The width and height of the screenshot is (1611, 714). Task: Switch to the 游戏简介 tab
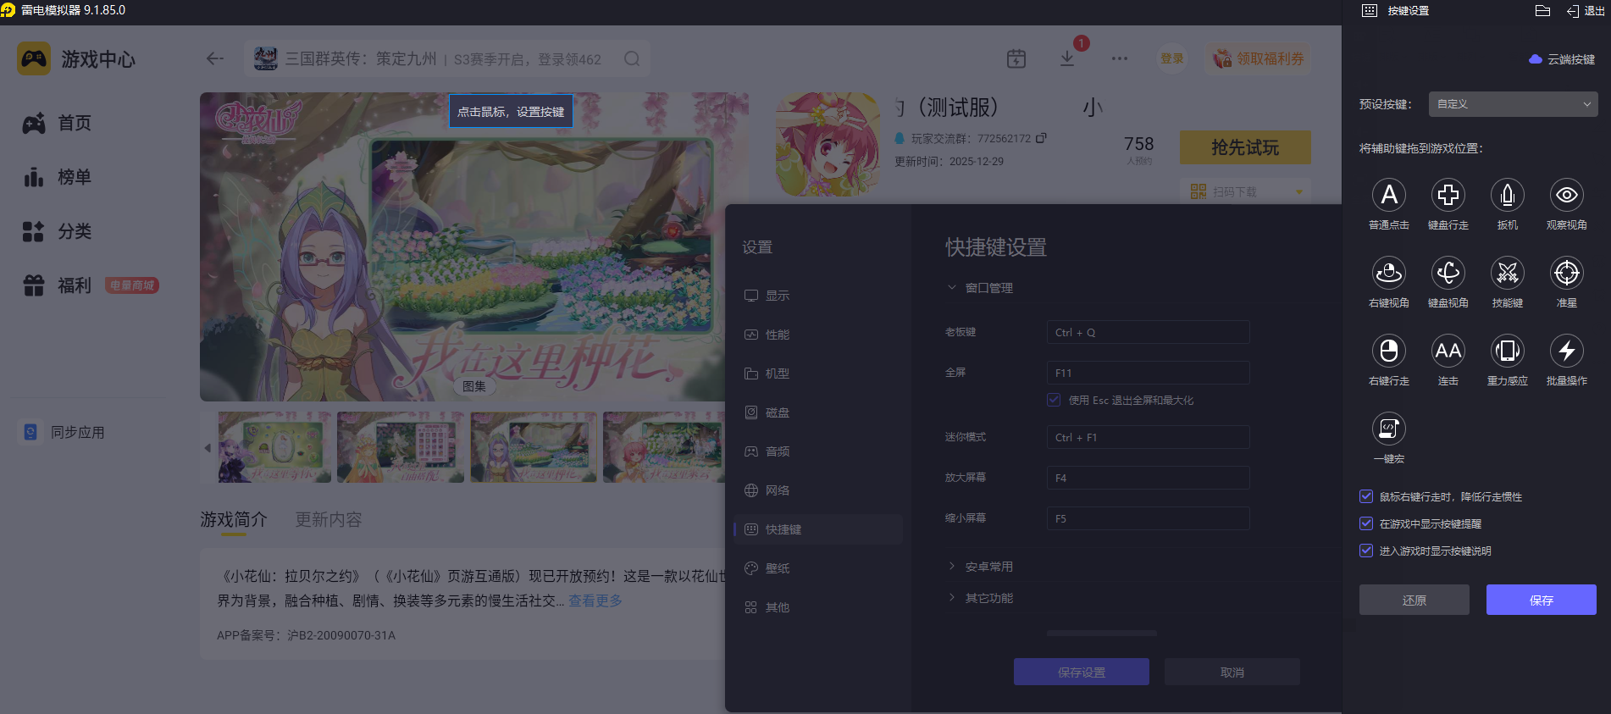pyautogui.click(x=234, y=519)
